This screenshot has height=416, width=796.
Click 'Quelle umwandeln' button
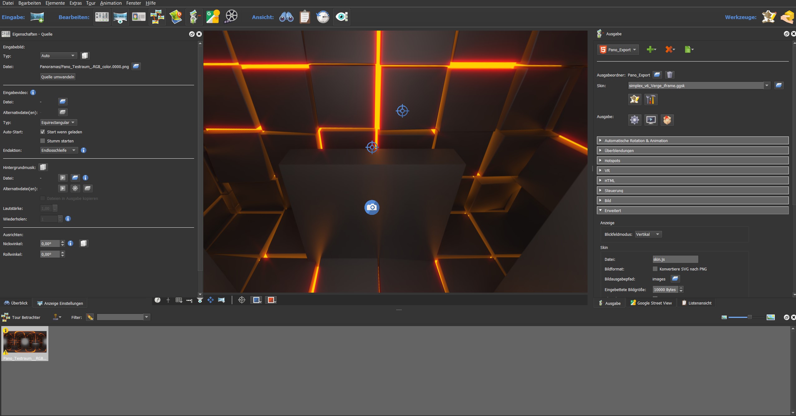[x=58, y=77]
